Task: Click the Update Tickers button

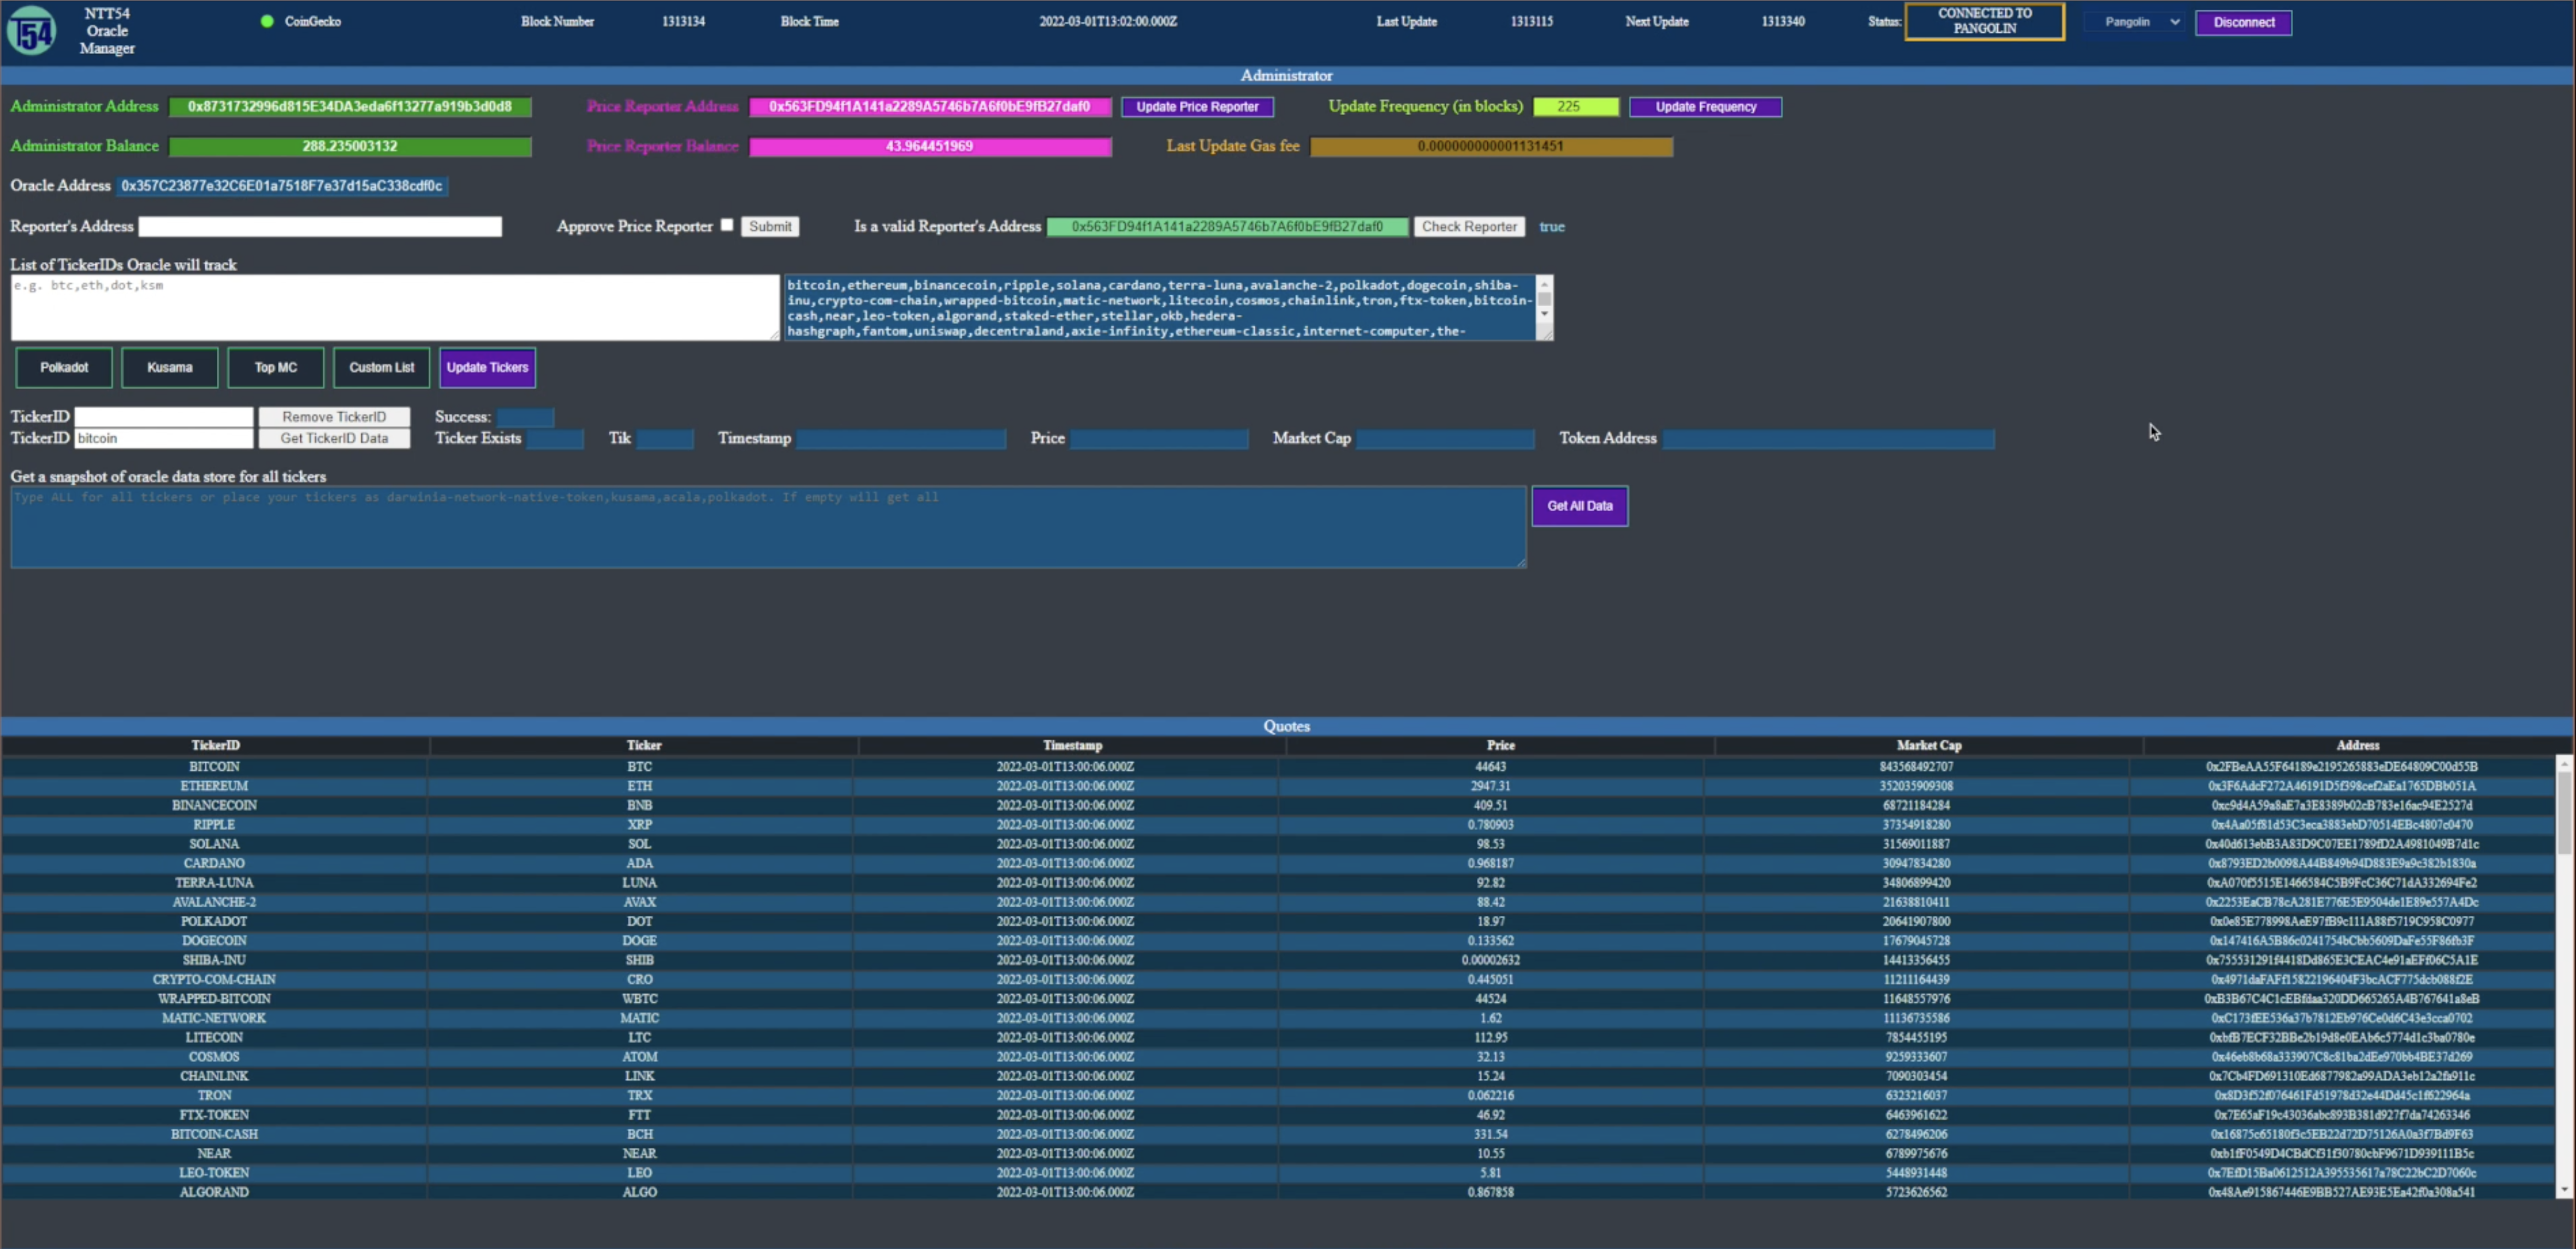Action: click(x=487, y=367)
